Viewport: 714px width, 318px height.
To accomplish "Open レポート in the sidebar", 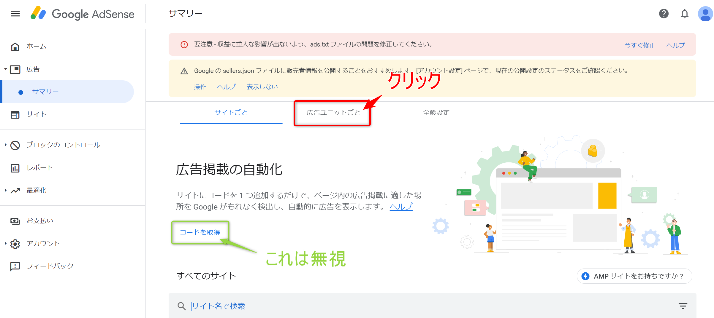I will pyautogui.click(x=40, y=168).
